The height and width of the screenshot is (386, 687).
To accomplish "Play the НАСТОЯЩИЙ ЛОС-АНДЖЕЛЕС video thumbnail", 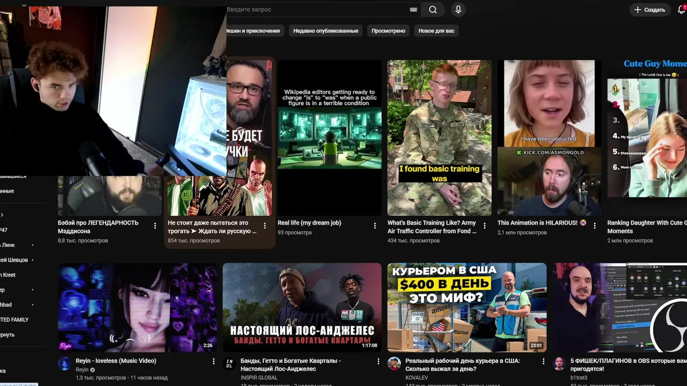I will point(302,307).
